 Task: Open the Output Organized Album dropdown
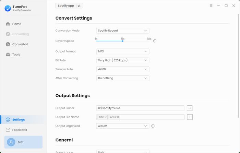click(x=123, y=126)
